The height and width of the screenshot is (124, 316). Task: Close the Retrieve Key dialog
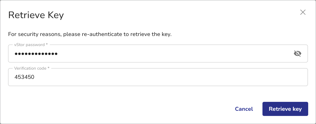click(303, 12)
